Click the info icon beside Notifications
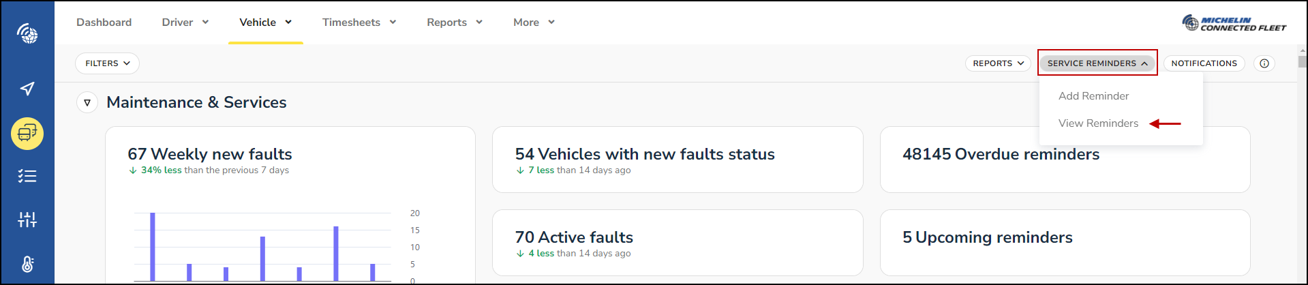Screen dimensions: 1308x285 [1264, 63]
